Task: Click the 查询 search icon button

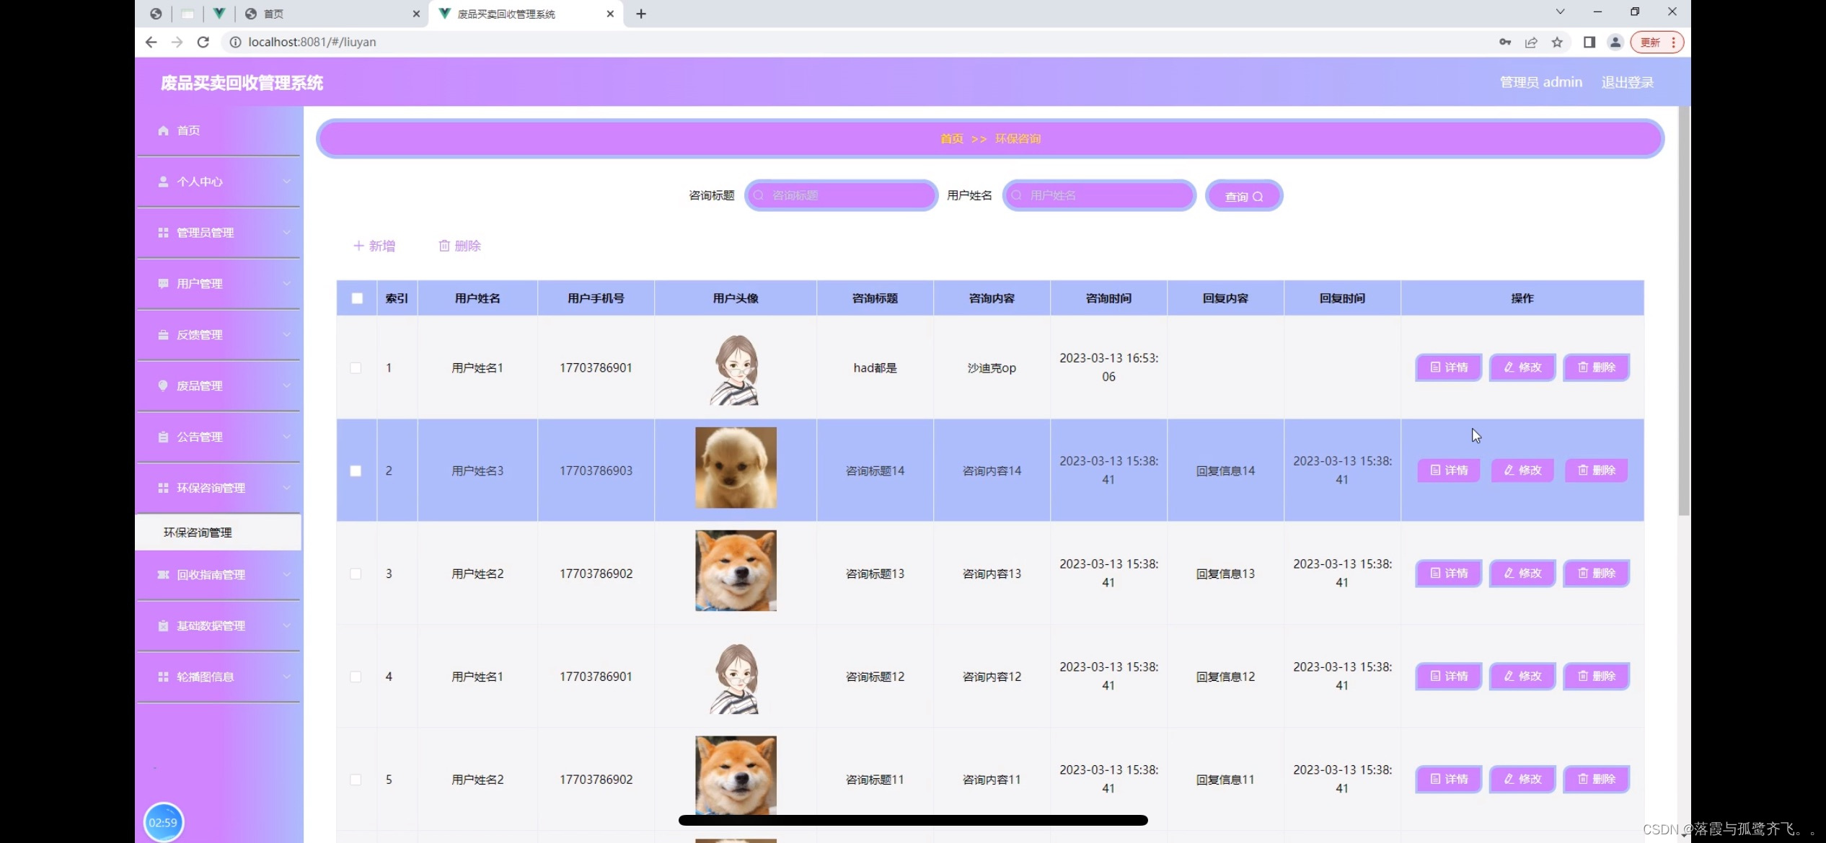Action: (1243, 195)
